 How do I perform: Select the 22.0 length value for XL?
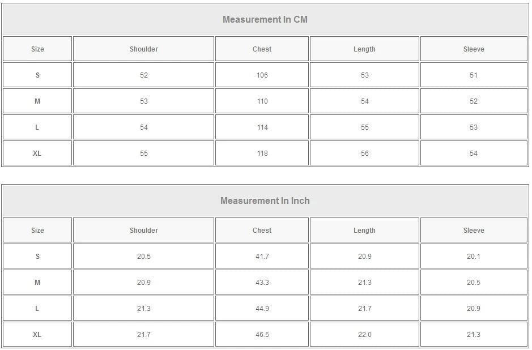(364, 335)
